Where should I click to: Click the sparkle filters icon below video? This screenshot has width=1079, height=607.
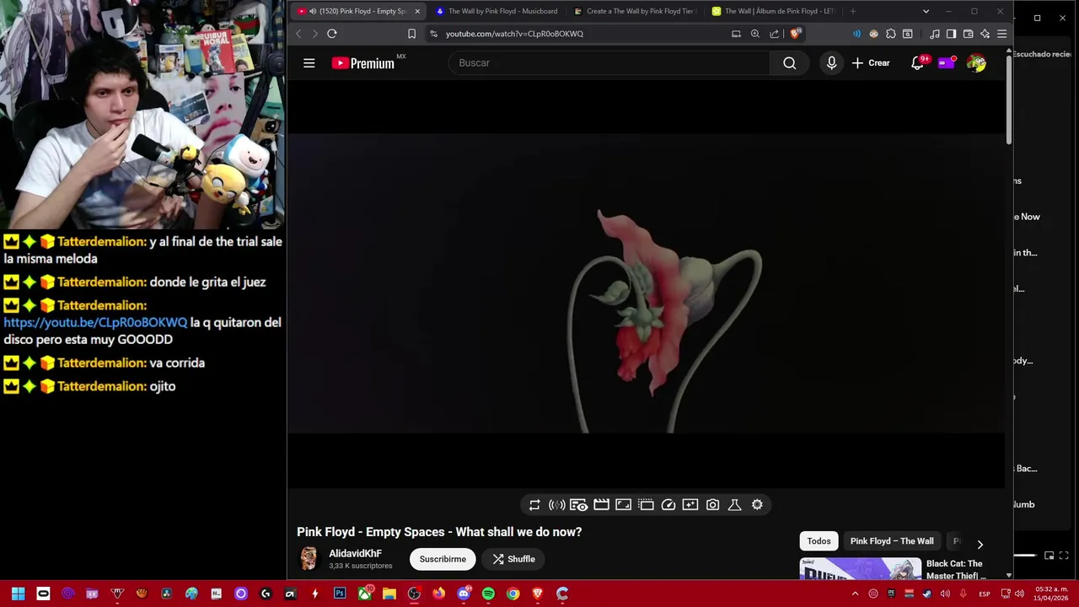690,505
